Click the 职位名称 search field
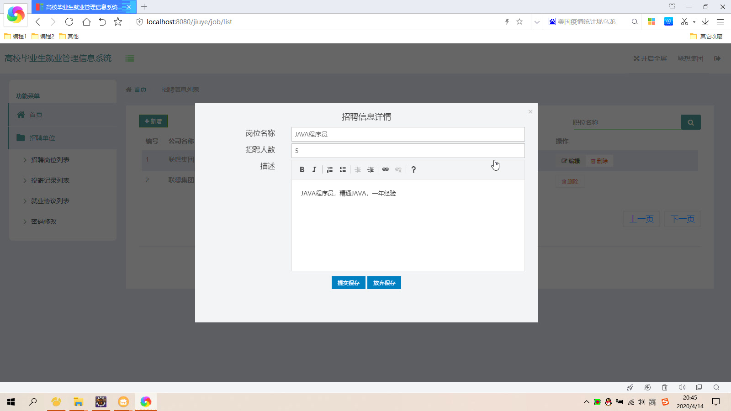The height and width of the screenshot is (411, 731). 626,122
